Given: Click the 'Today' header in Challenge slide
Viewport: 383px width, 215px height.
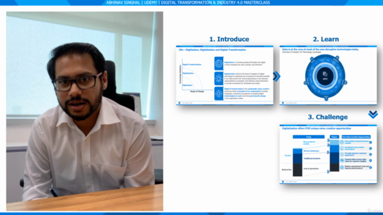Looking at the screenshot, I should click(x=309, y=137).
